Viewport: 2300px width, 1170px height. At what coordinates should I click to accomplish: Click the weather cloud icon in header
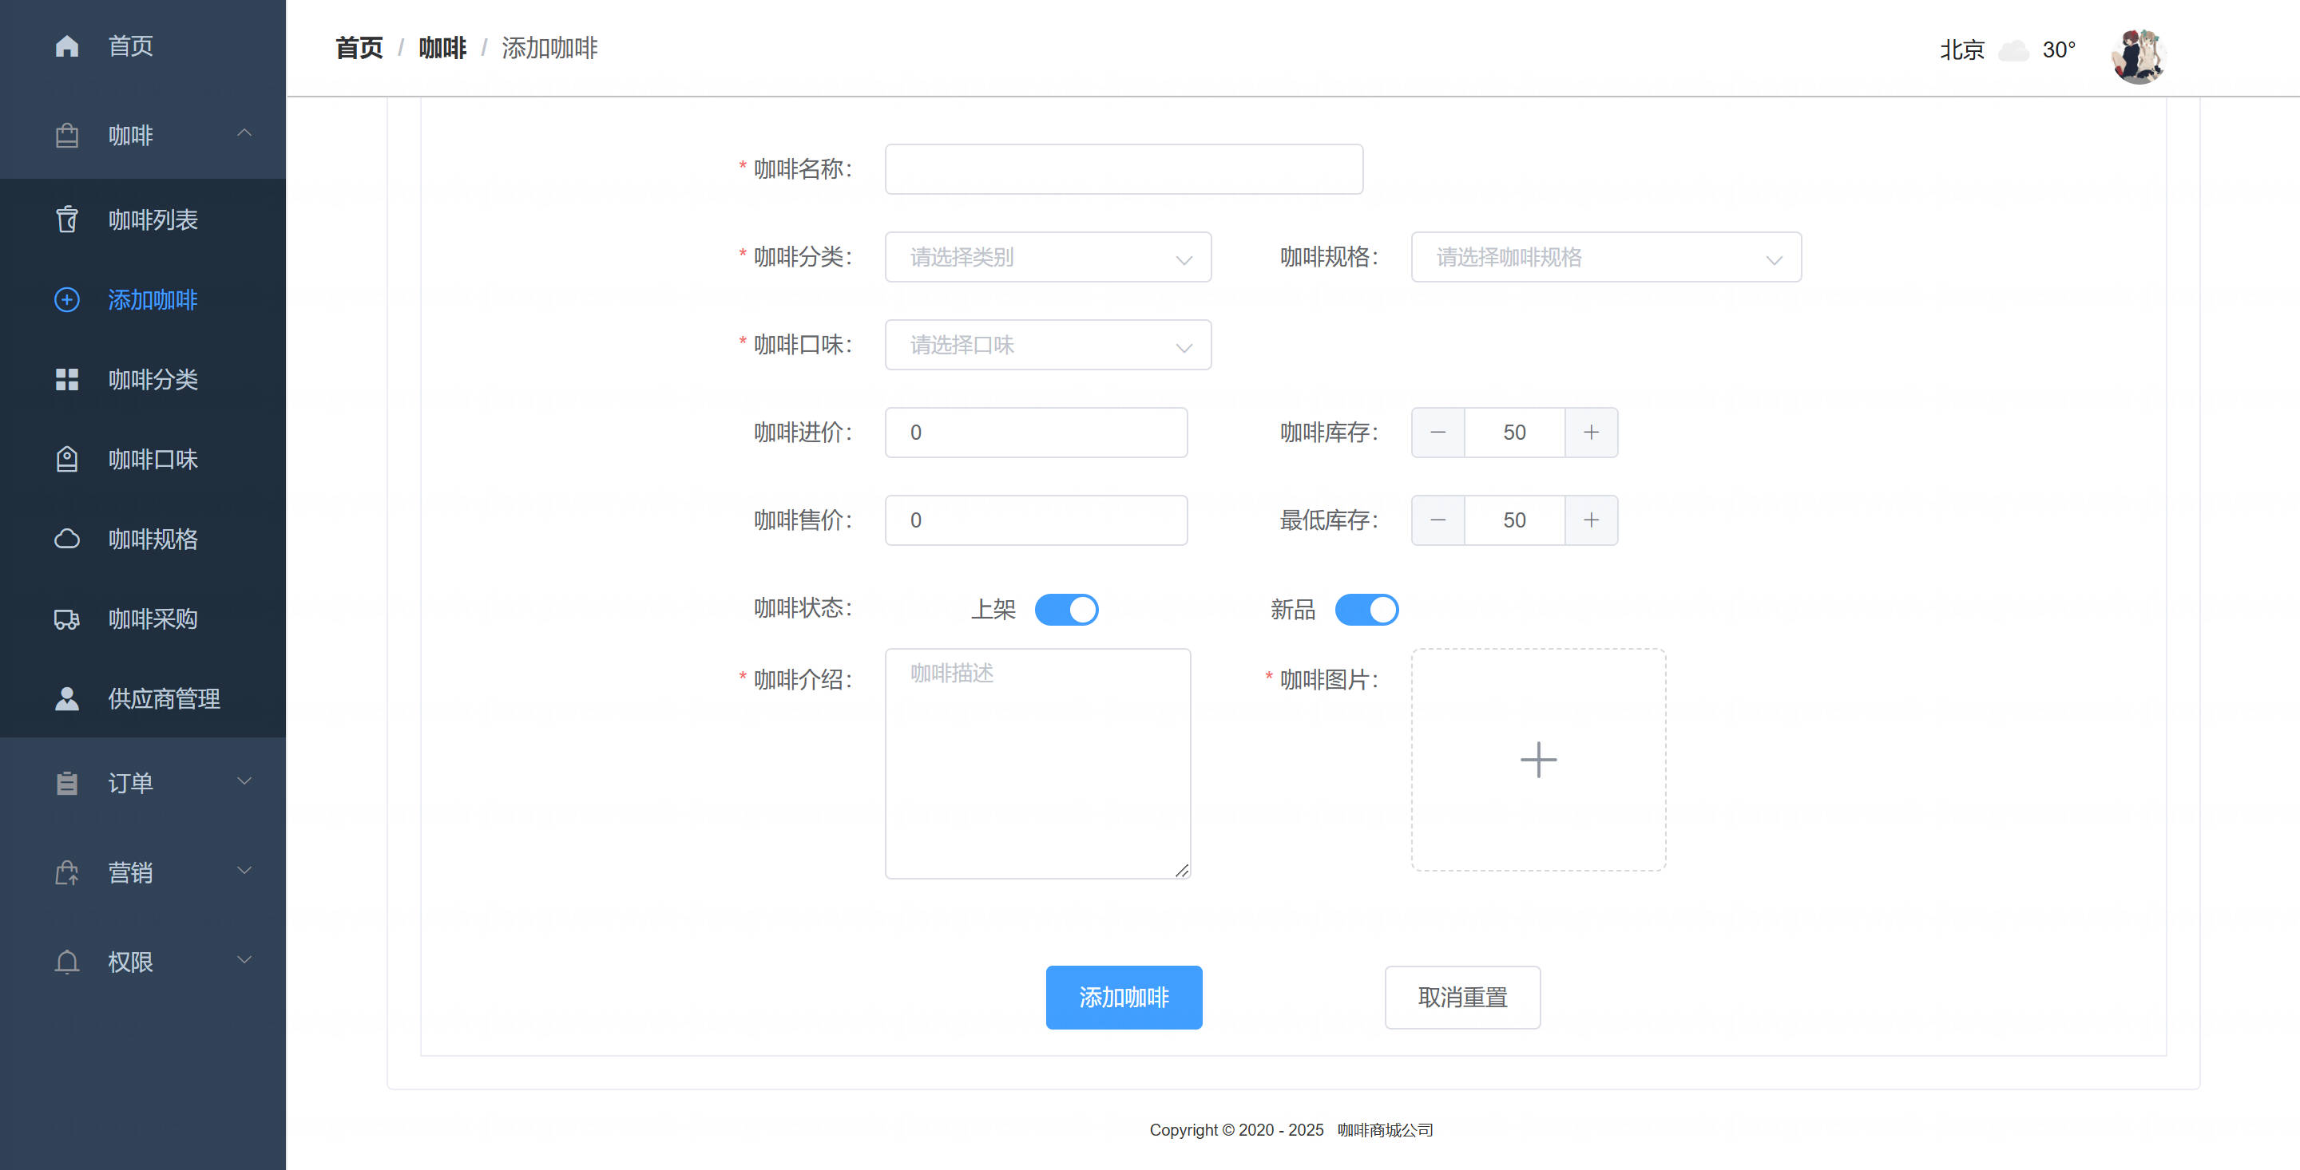2013,50
